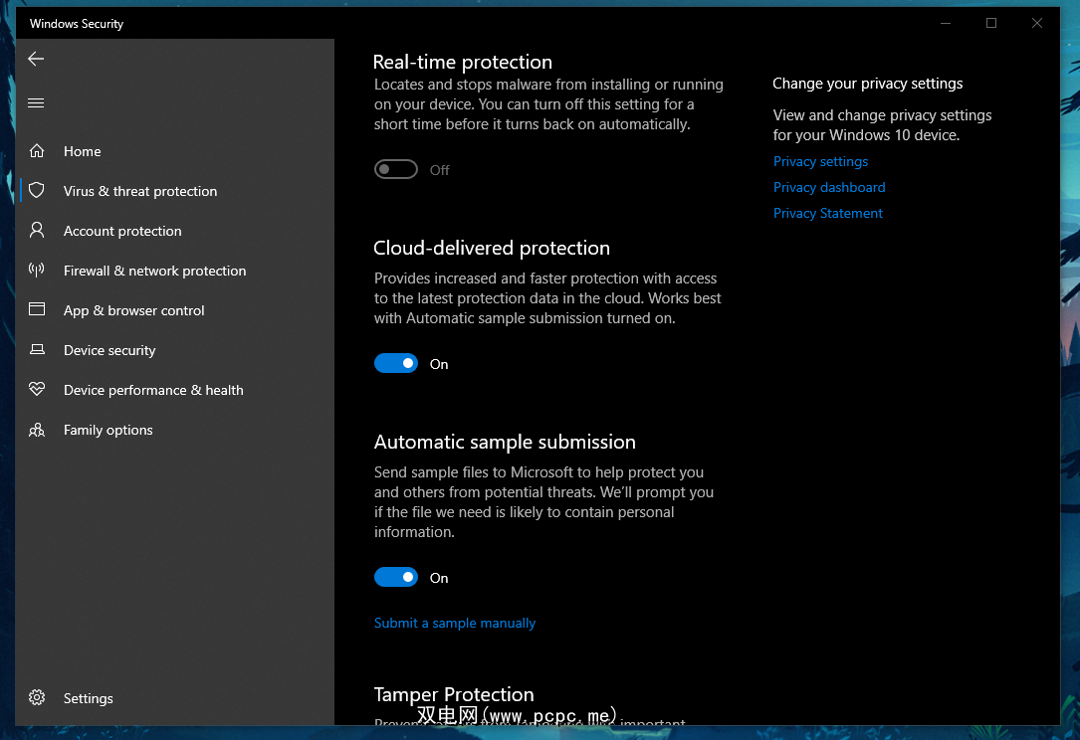This screenshot has height=740, width=1080.
Task: Click the Account protection person icon
Action: 37,230
